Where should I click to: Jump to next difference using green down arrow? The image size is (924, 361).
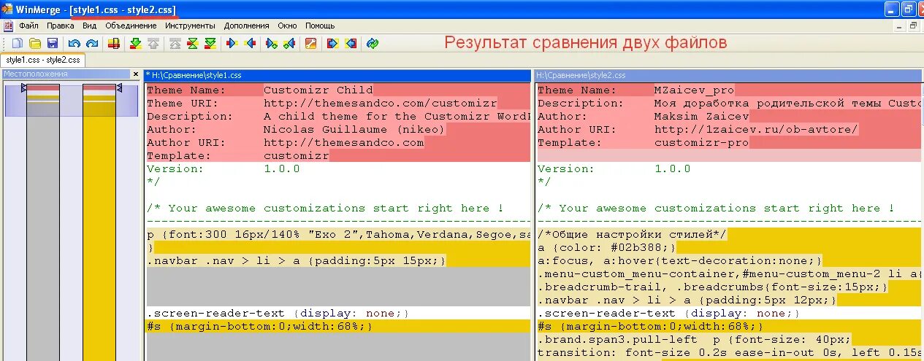136,43
